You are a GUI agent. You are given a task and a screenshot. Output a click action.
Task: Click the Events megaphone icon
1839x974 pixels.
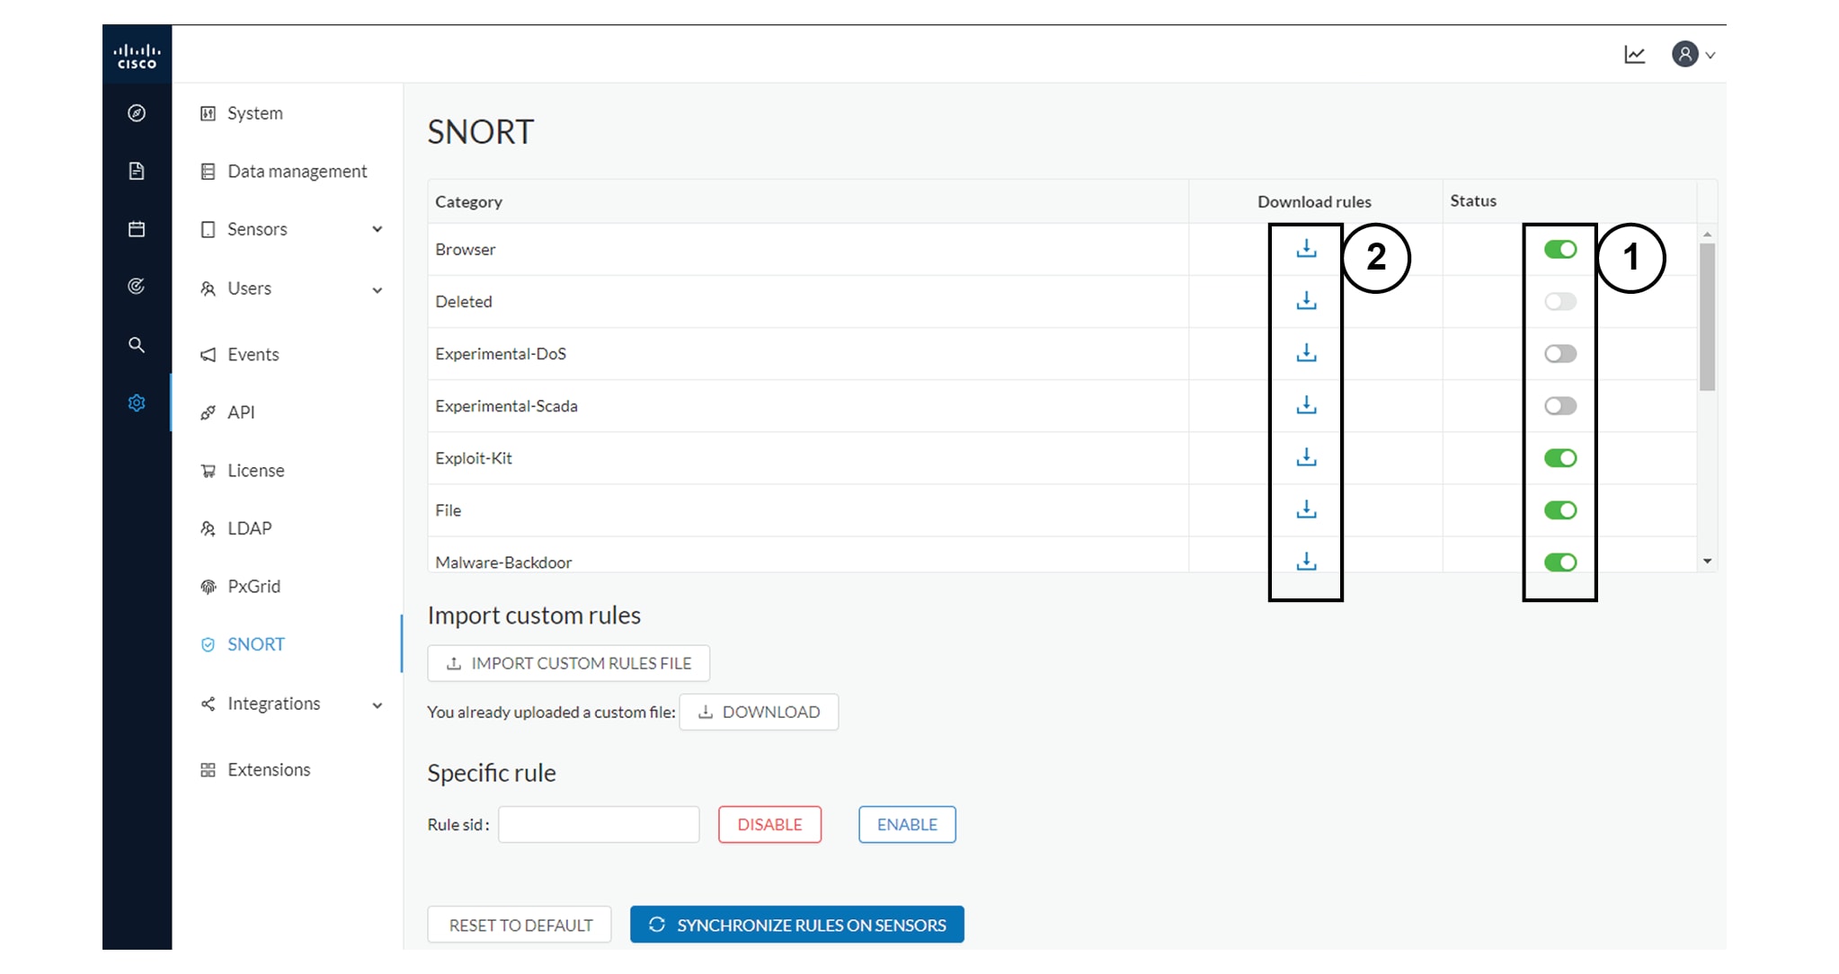[x=208, y=355]
